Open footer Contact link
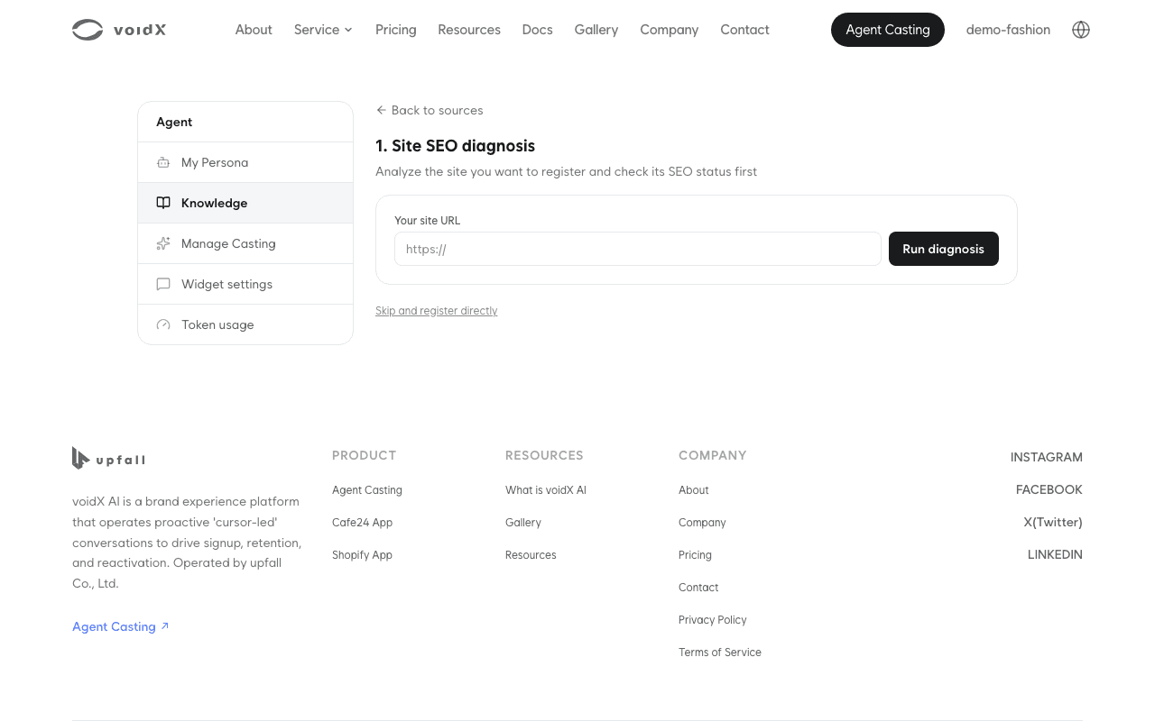This screenshot has height=721, width=1155. (698, 588)
